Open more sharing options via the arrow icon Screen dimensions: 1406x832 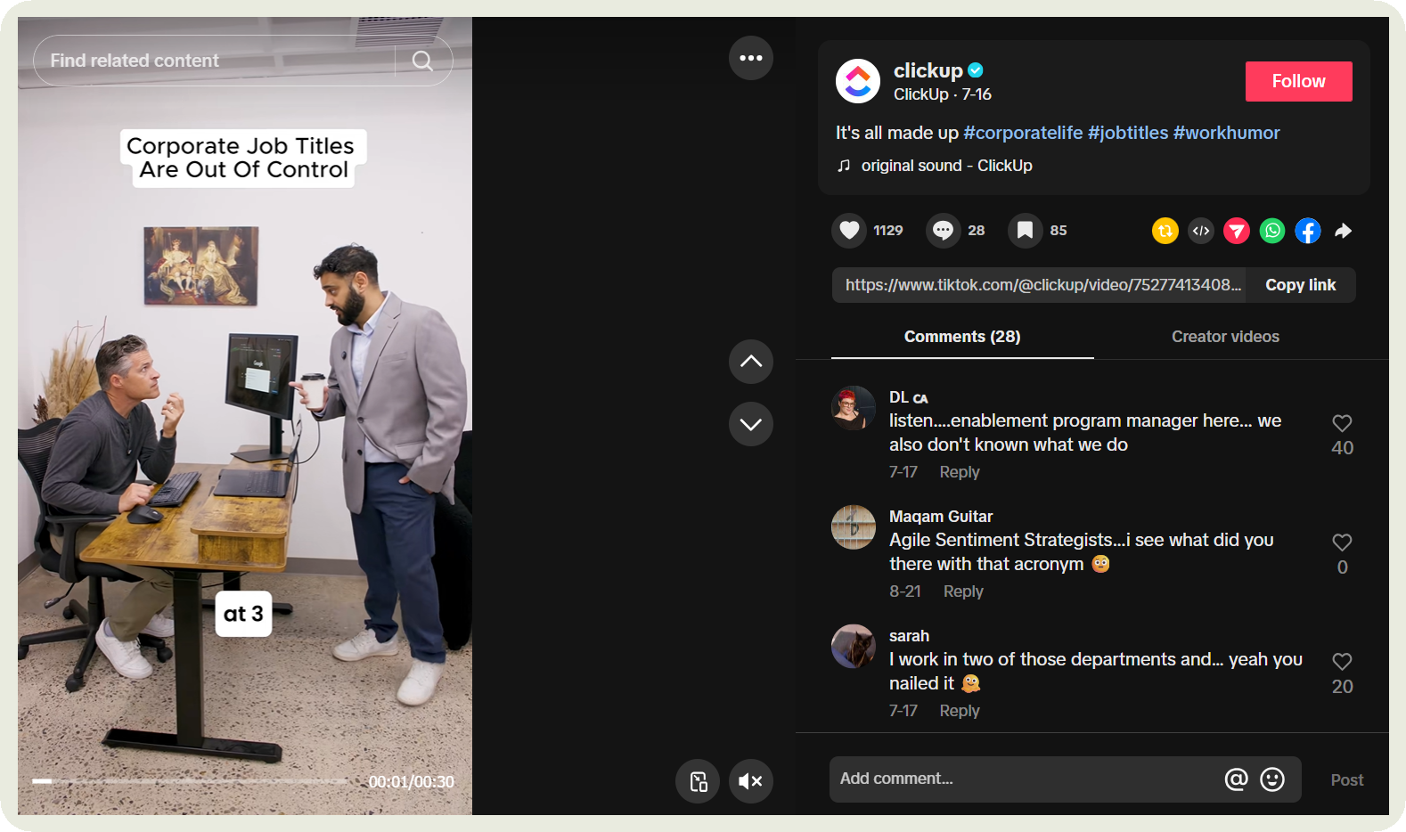click(x=1343, y=231)
